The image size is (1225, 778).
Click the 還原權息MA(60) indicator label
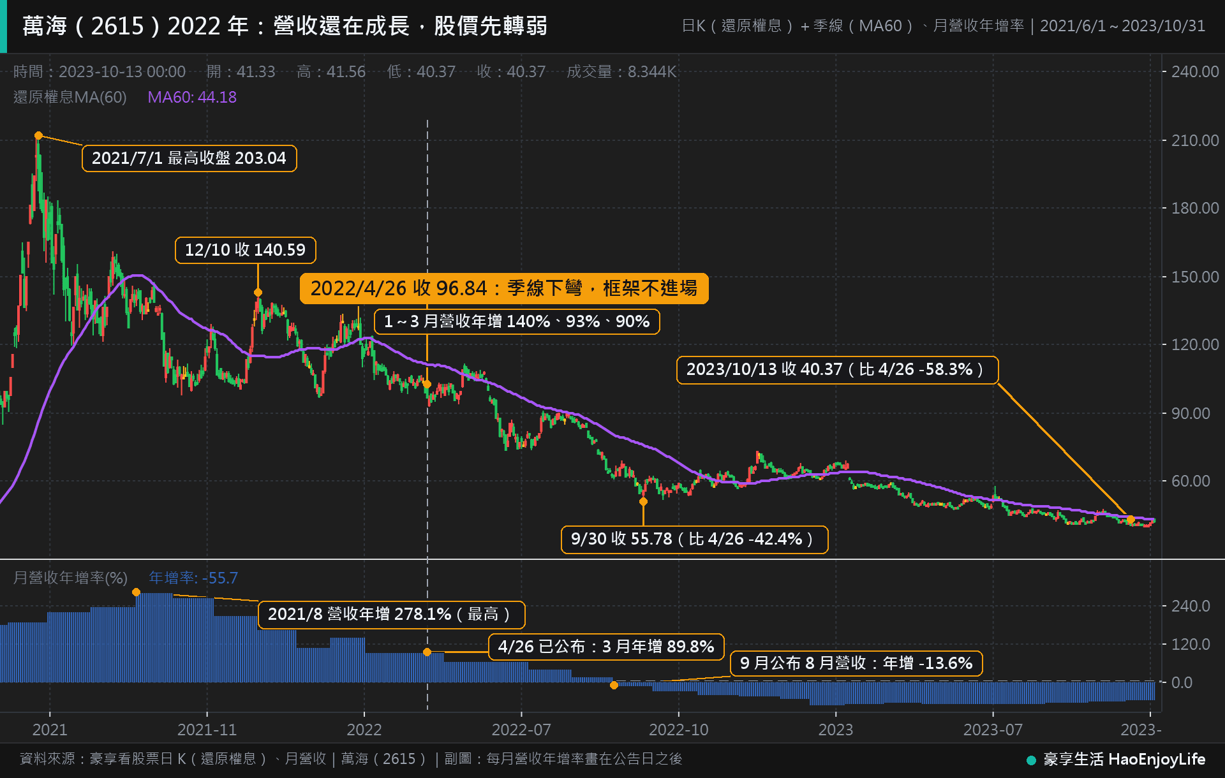[70, 98]
